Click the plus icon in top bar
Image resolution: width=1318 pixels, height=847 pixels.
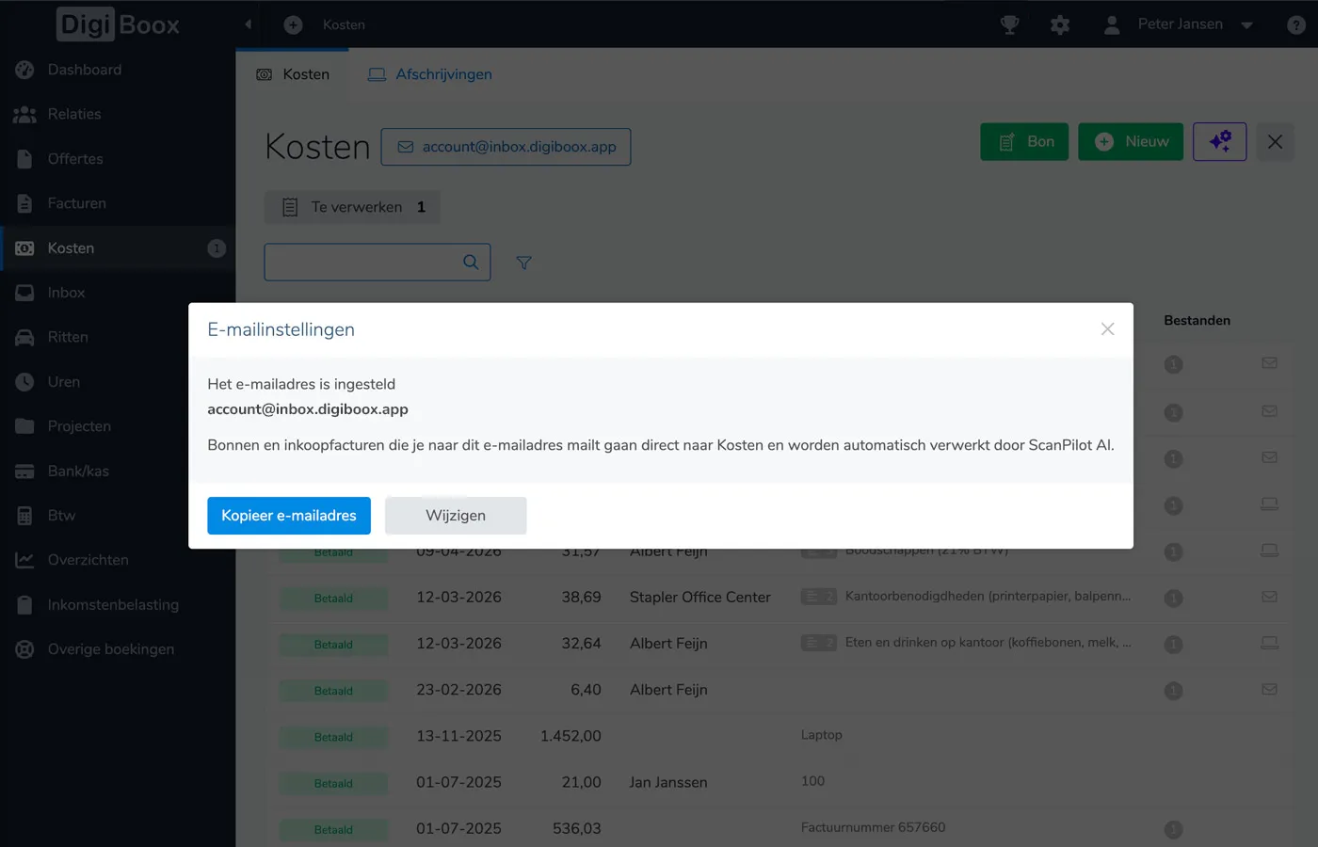coord(293,24)
